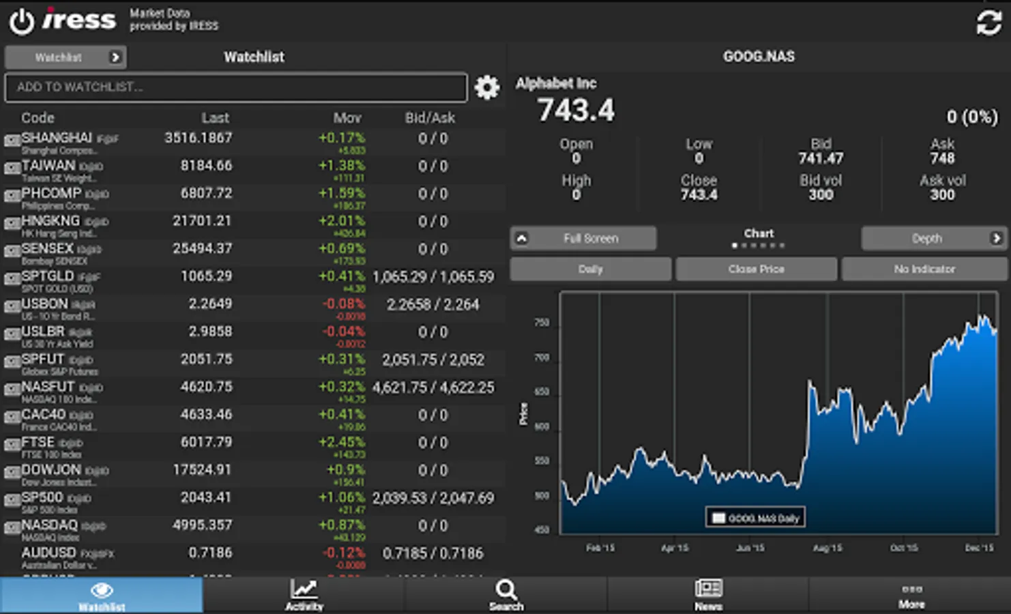This screenshot has height=614, width=1011.
Task: Tap the icon beside the SENSEX row
Action: pos(12,251)
